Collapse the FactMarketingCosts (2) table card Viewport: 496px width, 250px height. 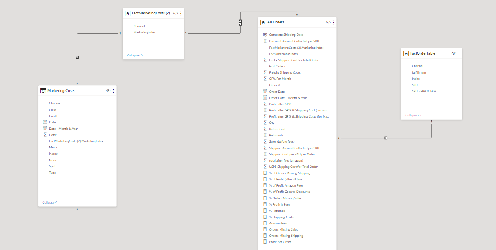coord(135,55)
